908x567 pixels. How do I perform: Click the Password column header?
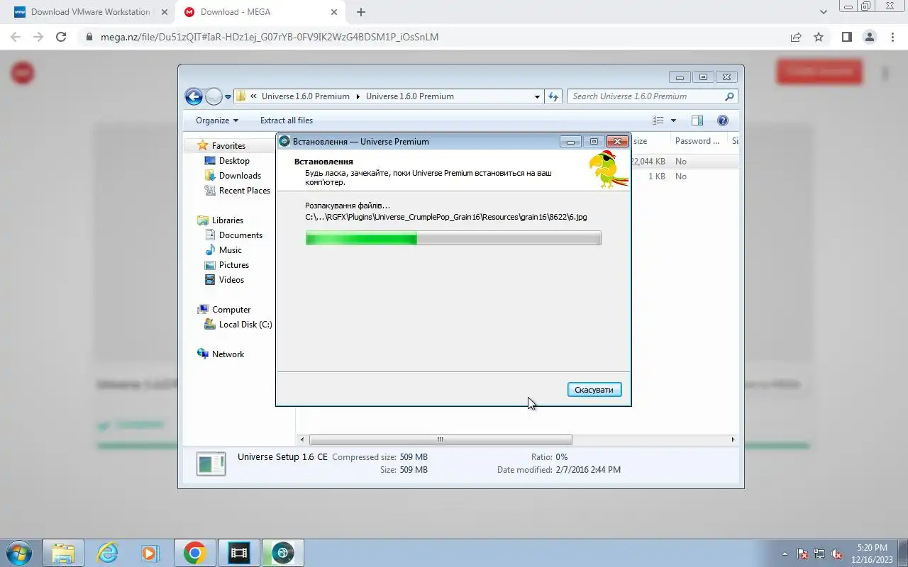coord(697,141)
